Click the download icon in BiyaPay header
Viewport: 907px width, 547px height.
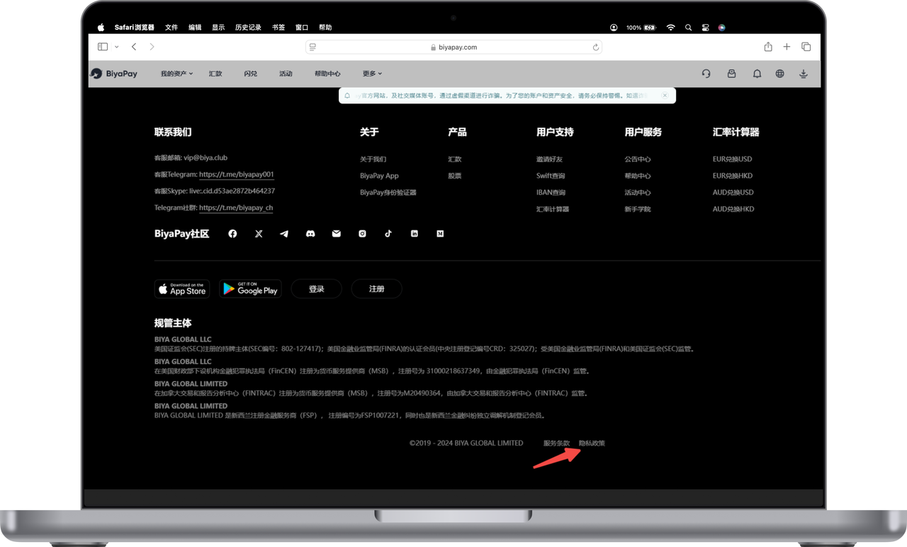tap(804, 74)
